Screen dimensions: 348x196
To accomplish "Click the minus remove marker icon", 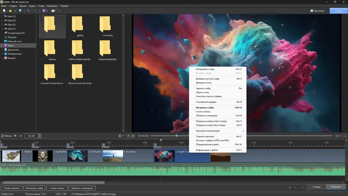I will tap(21, 136).
